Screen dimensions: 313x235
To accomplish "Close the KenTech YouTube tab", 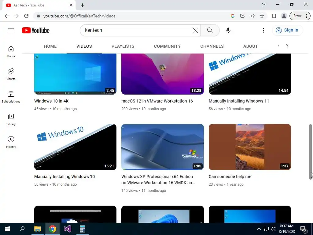I will [x=71, y=5].
